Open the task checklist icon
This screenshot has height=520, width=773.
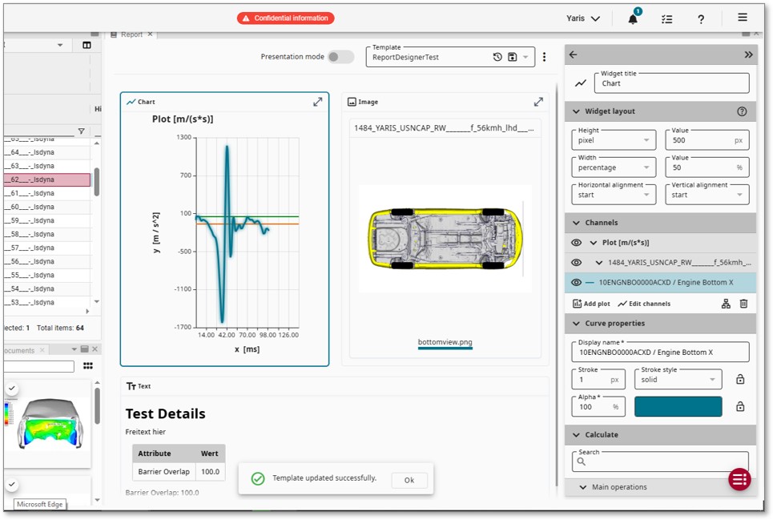[666, 19]
